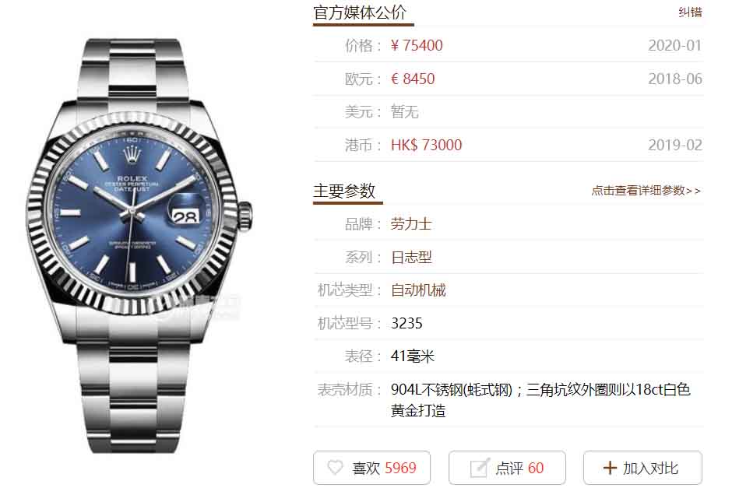Viewport: 732px width, 488px height.
Task: Click the 纠错 error report link
Action: pyautogui.click(x=690, y=12)
